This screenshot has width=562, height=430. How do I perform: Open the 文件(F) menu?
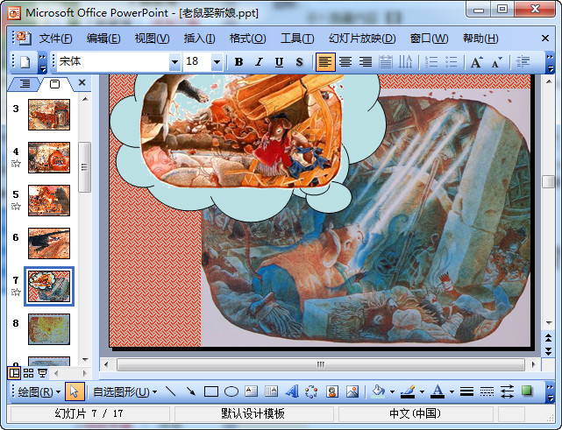[x=55, y=39]
